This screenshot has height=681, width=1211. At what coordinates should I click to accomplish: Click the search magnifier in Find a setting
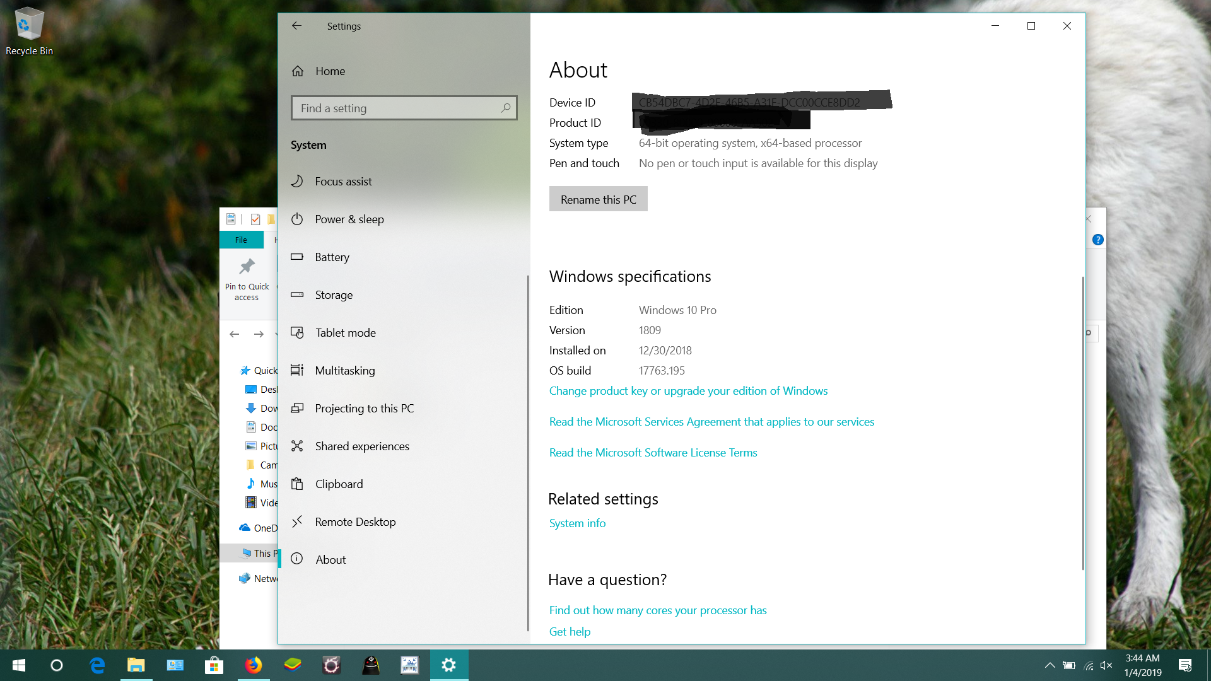(x=506, y=108)
